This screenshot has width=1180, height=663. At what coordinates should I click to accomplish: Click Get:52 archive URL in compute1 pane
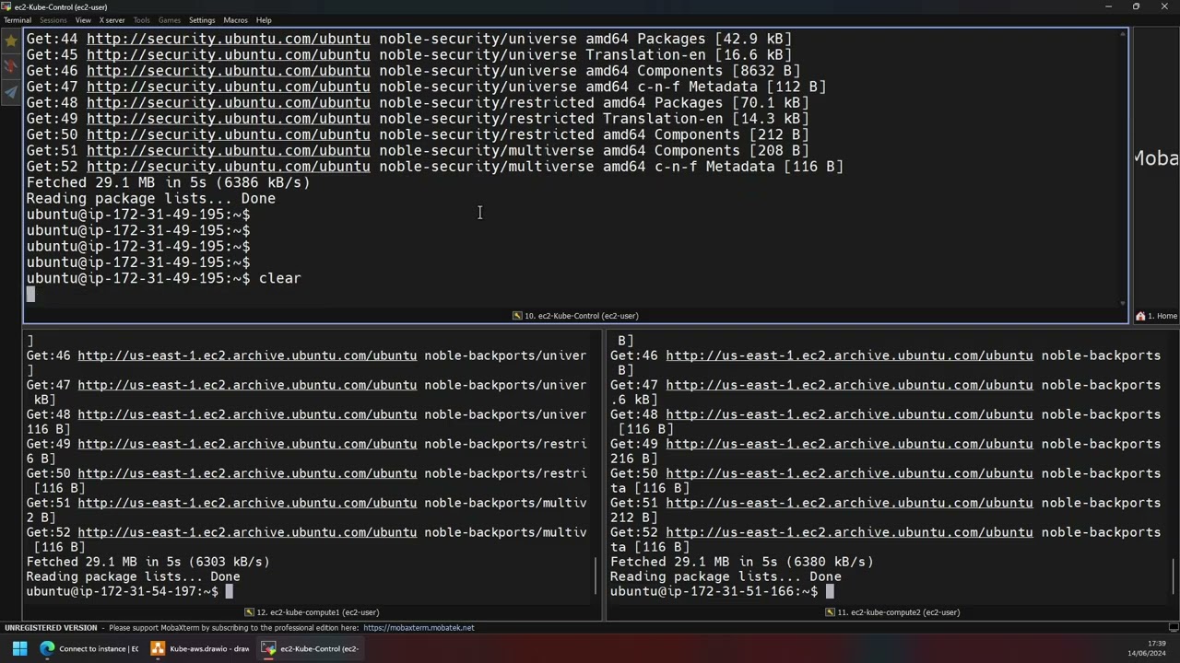click(x=247, y=532)
